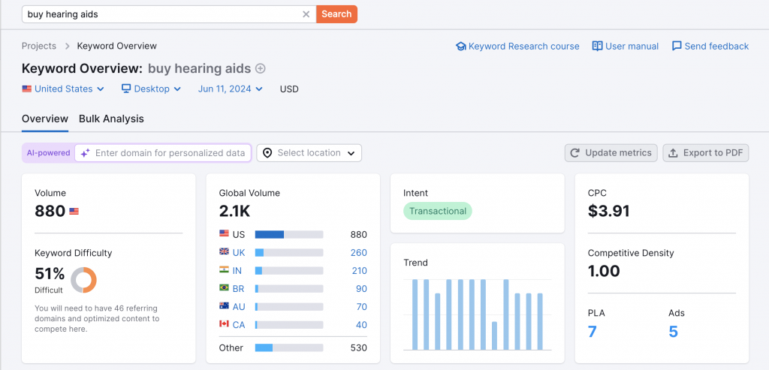This screenshot has height=370, width=769.
Task: Click the CPC value $3.91
Action: [608, 211]
